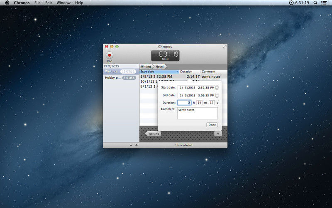Open the Edit menu
This screenshot has height=208, width=332.
[49, 3]
